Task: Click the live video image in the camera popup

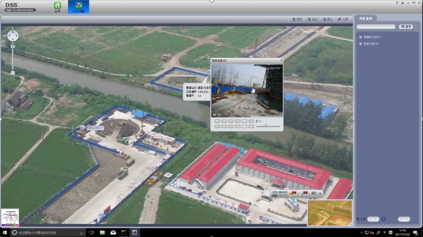Action: click(x=247, y=91)
